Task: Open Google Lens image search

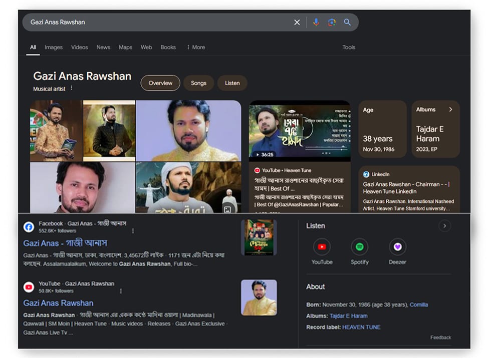Action: 331,22
